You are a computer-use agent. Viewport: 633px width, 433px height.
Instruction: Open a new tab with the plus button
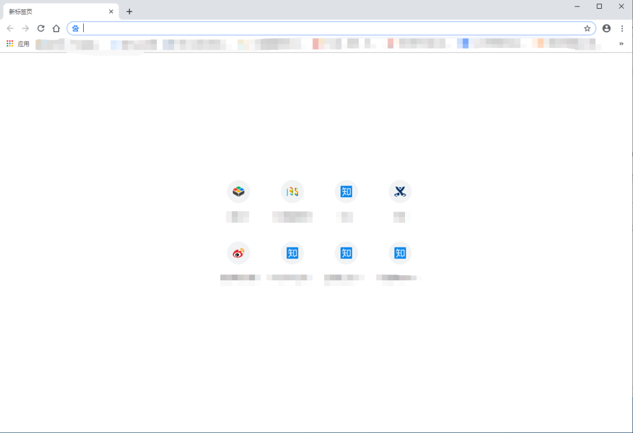[129, 12]
